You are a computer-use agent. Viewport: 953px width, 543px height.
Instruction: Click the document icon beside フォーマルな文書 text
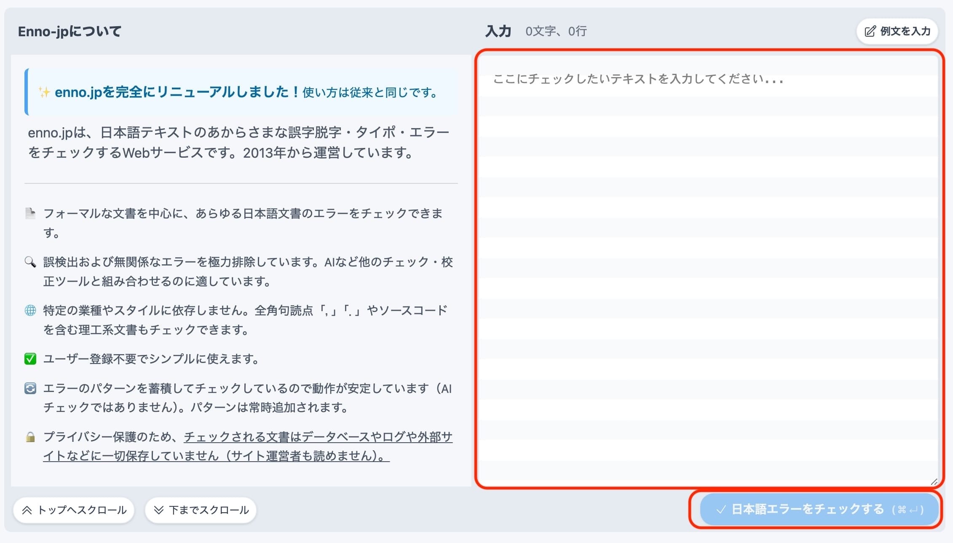tap(29, 213)
